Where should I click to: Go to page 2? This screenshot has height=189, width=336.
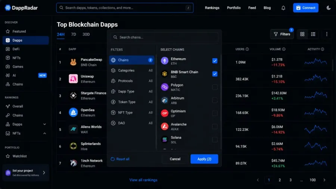point(279,180)
